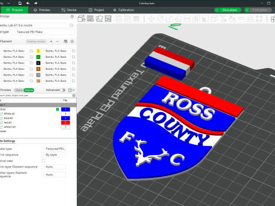Click filament 4 green color swatch
This screenshot has width=275, height=206.
click(38, 57)
